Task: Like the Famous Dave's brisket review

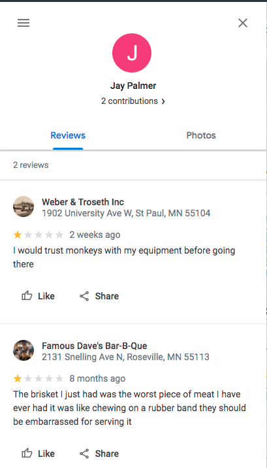Action: coord(38,454)
